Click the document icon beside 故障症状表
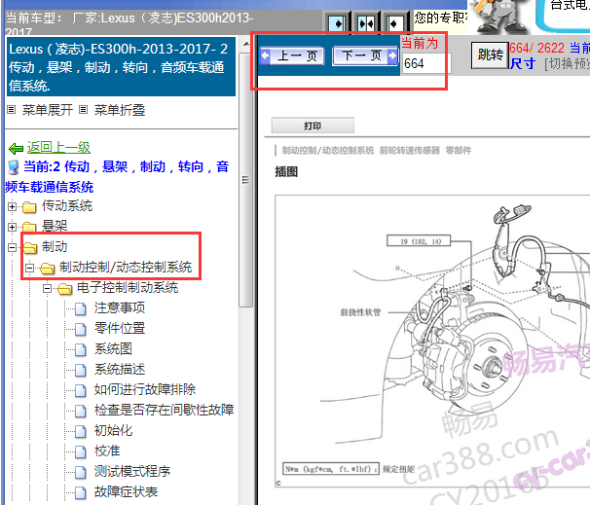Viewport: 590px width, 505px height. coord(80,492)
